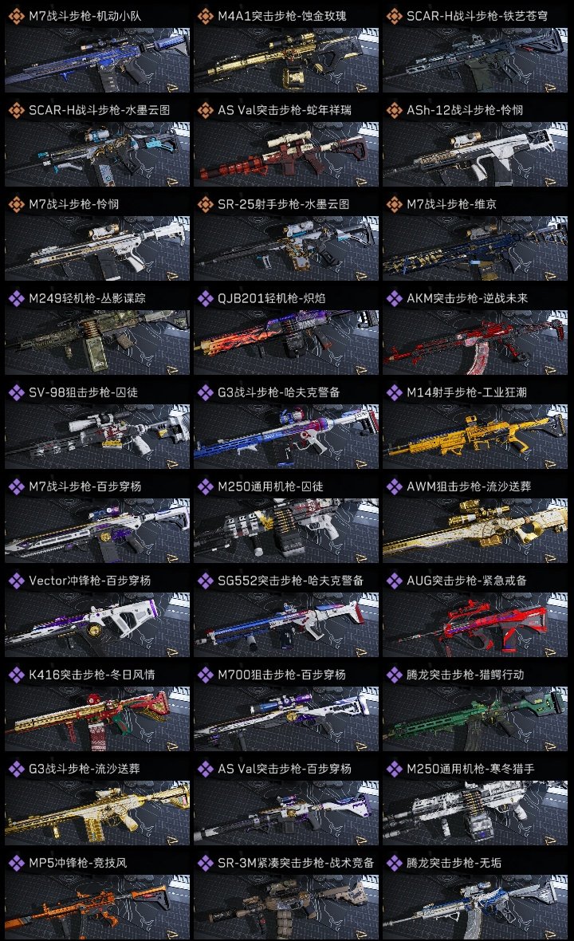Click purple rarity icon beside MP5冲锋枪-竞技风

[x=16, y=863]
